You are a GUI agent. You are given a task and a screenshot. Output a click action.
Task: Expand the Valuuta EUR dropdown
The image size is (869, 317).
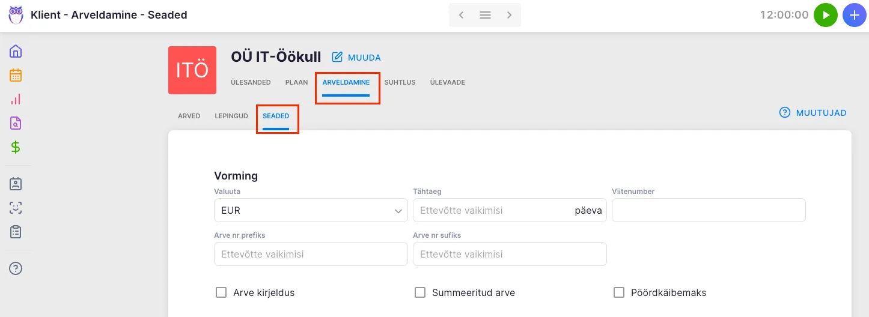click(x=311, y=211)
